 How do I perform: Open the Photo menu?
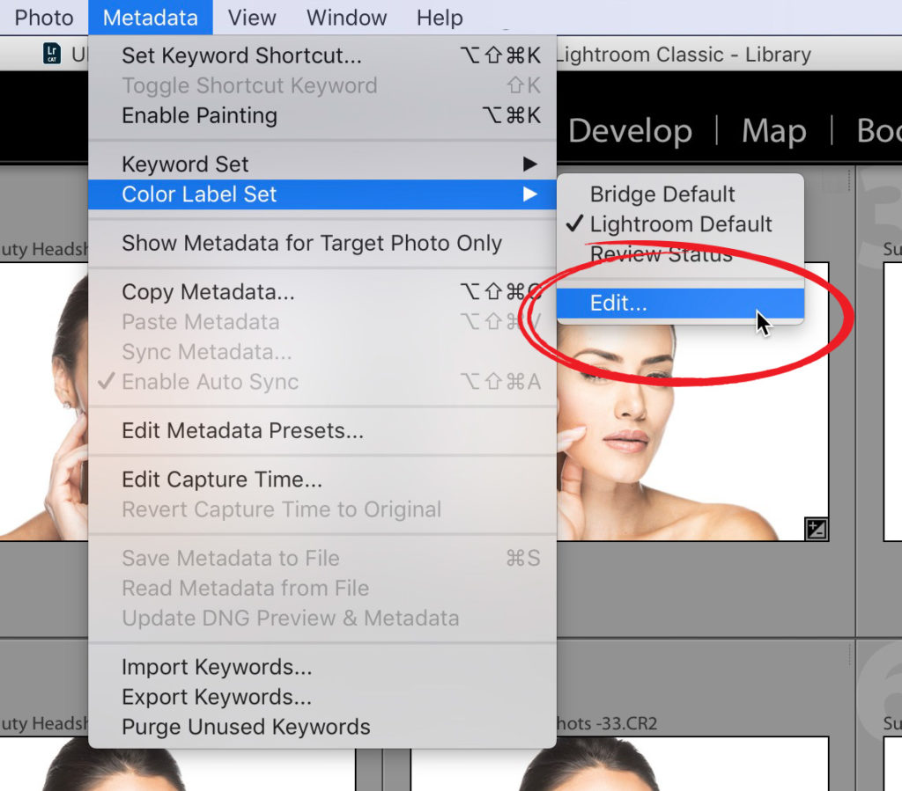[x=44, y=18]
